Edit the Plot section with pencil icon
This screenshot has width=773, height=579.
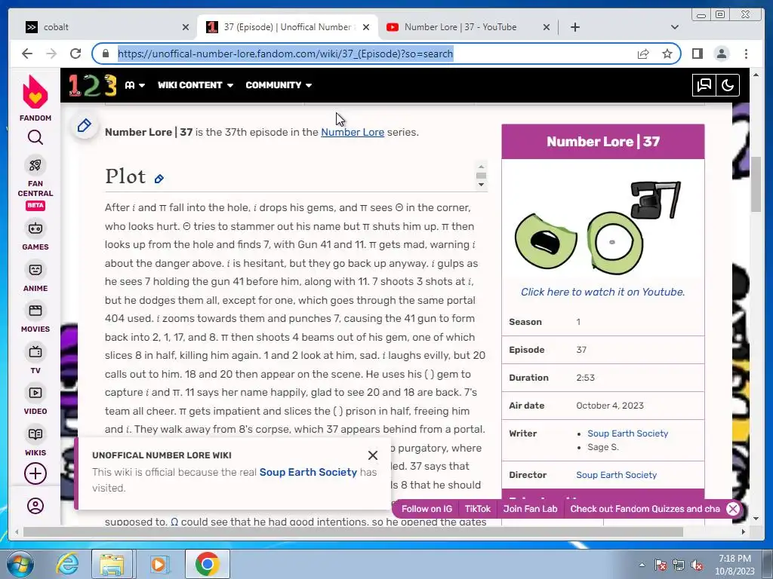pos(159,179)
